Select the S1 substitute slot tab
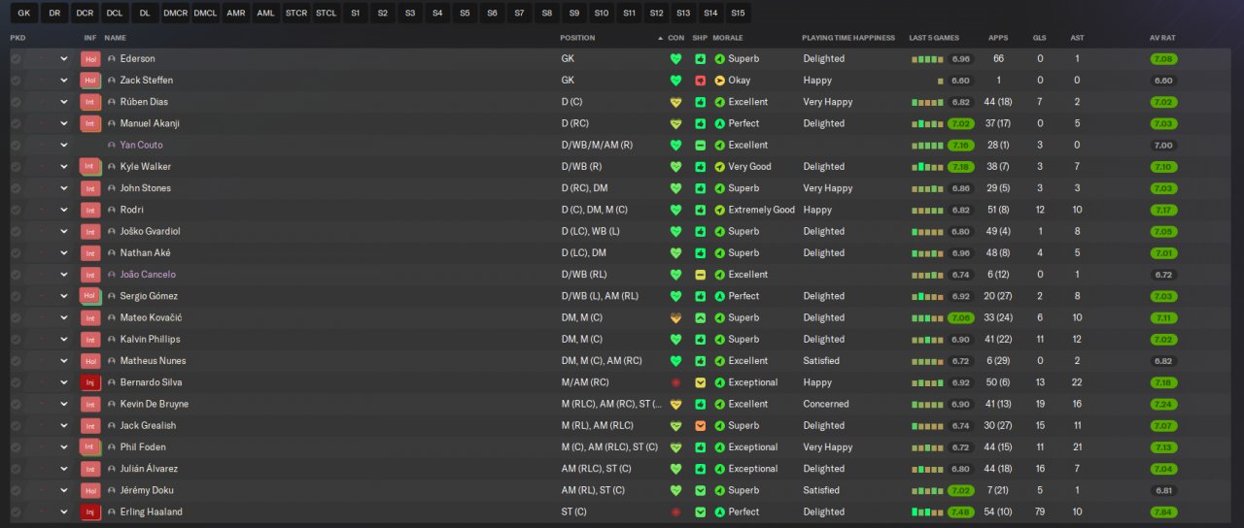 355,13
